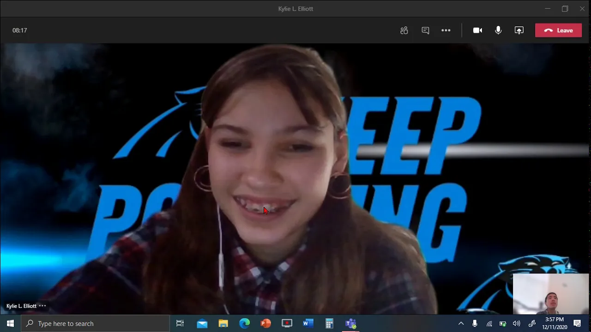Open File Explorer from taskbar
The image size is (591, 332).
click(223, 323)
